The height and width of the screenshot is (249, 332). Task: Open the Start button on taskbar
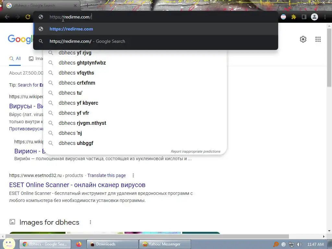(x=9, y=244)
